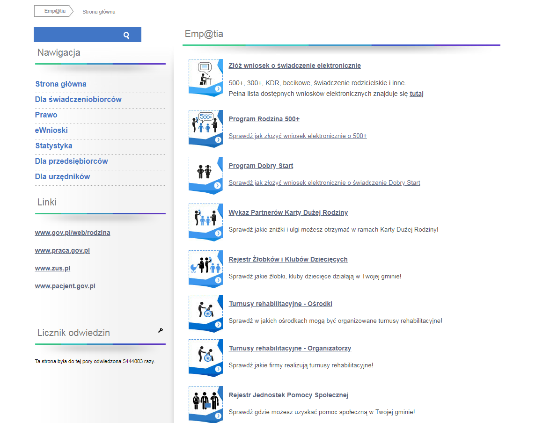Open the electronic application submission icon tile

(205, 78)
